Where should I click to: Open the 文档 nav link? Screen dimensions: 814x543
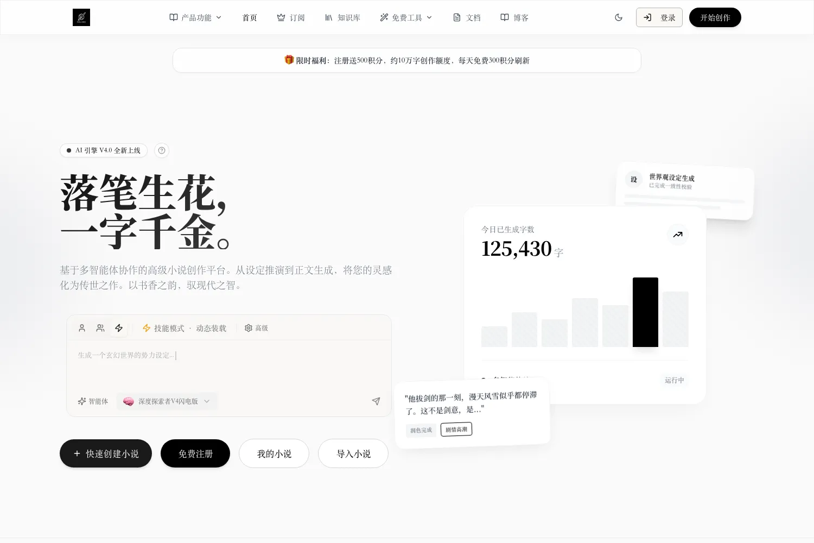click(x=467, y=17)
